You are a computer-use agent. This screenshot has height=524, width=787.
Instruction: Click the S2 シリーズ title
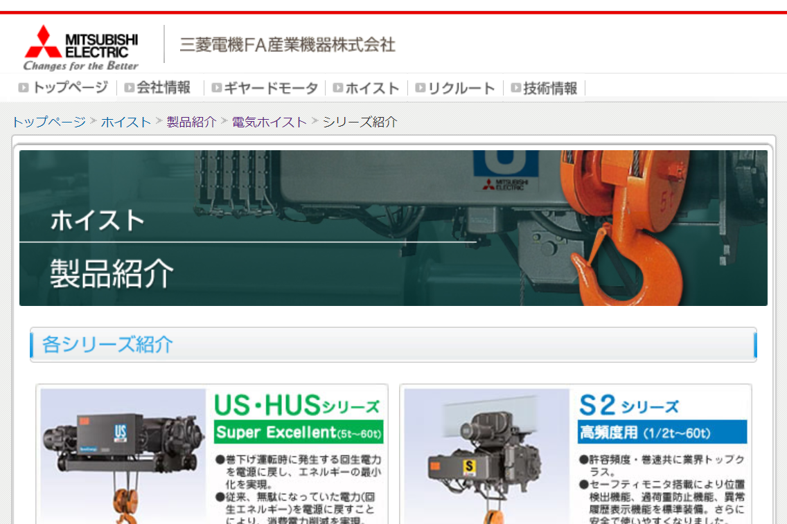pos(629,405)
